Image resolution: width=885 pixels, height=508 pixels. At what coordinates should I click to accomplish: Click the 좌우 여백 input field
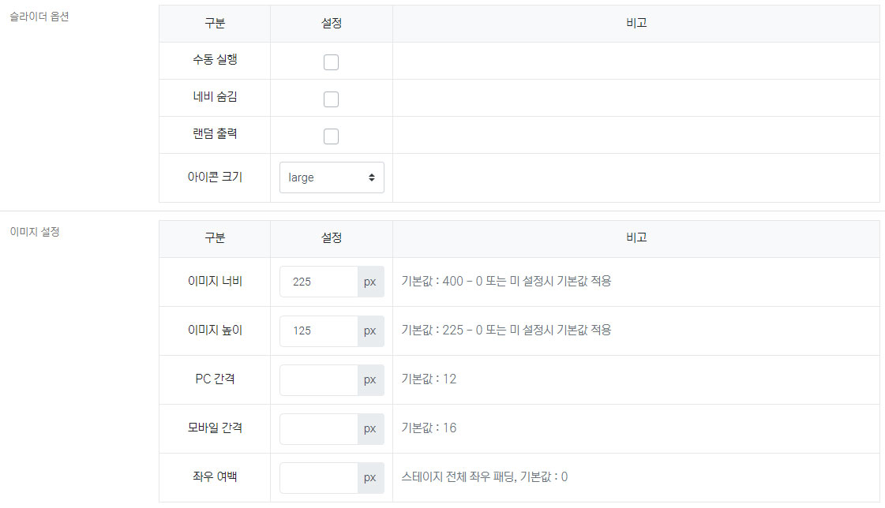pos(319,477)
